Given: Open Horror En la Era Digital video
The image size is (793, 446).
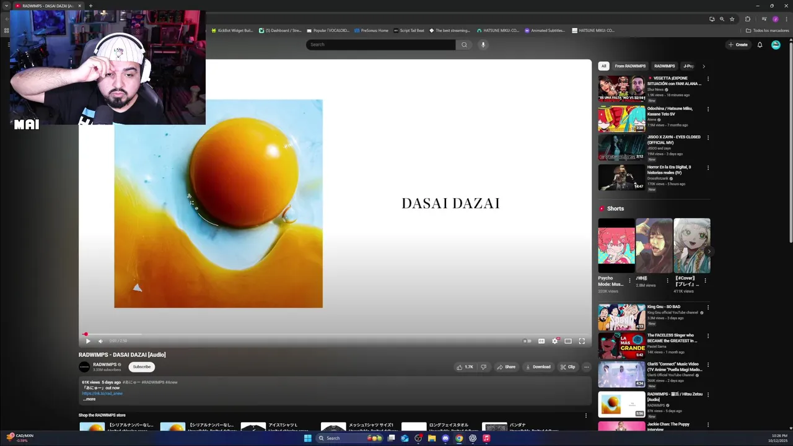Looking at the screenshot, I should click(621, 177).
